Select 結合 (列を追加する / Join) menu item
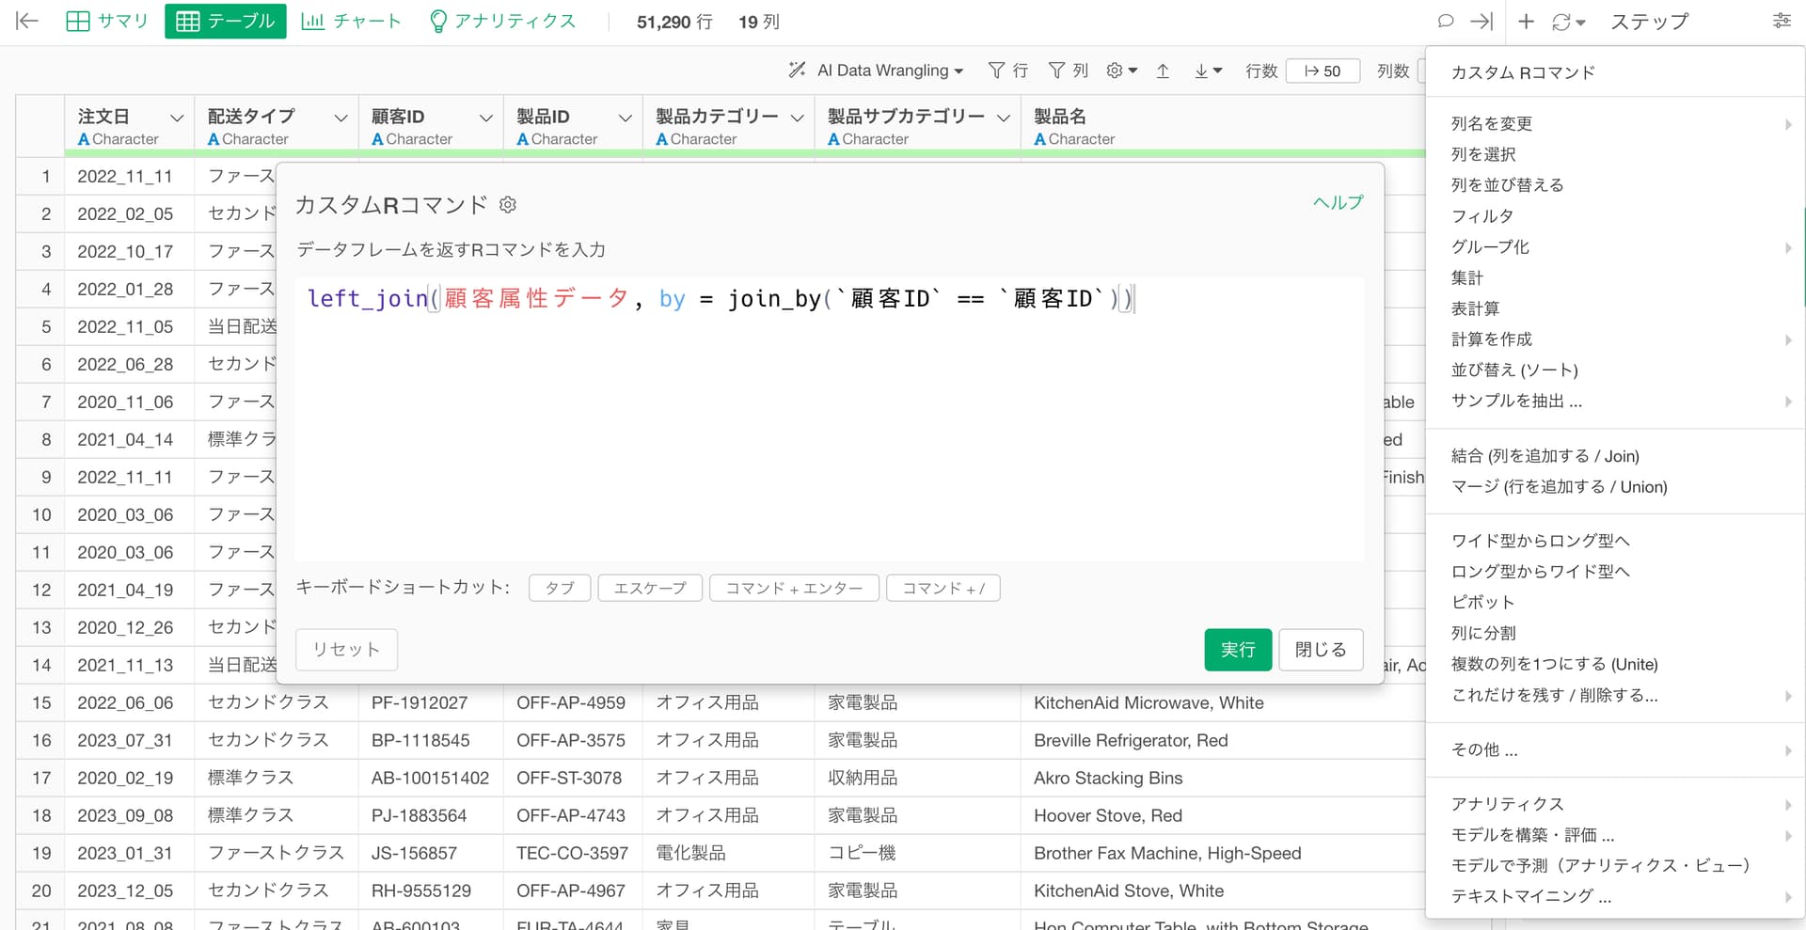This screenshot has width=1806, height=930. point(1615,456)
